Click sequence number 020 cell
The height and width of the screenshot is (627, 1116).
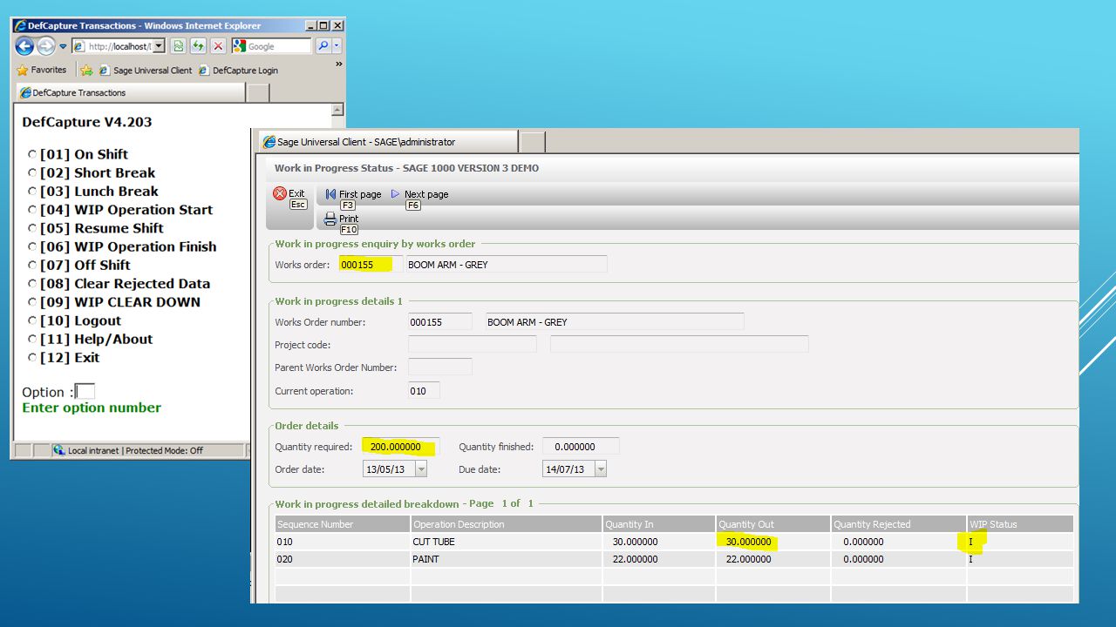pos(343,559)
